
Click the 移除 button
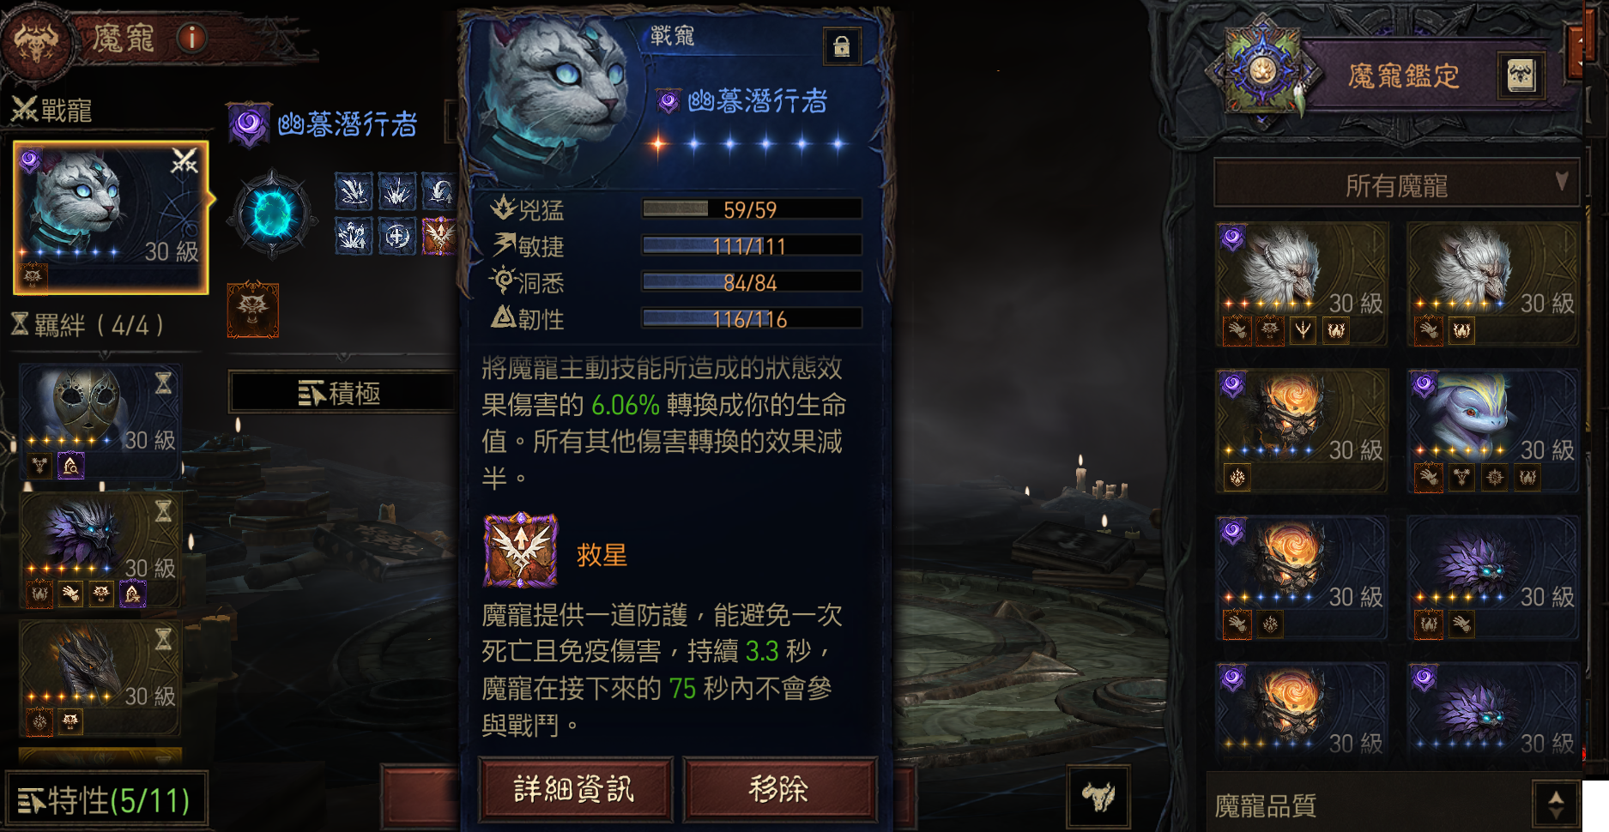point(779,788)
